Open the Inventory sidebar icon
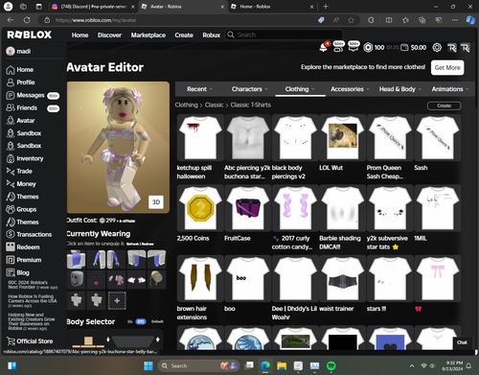This screenshot has width=479, height=375. [11, 158]
